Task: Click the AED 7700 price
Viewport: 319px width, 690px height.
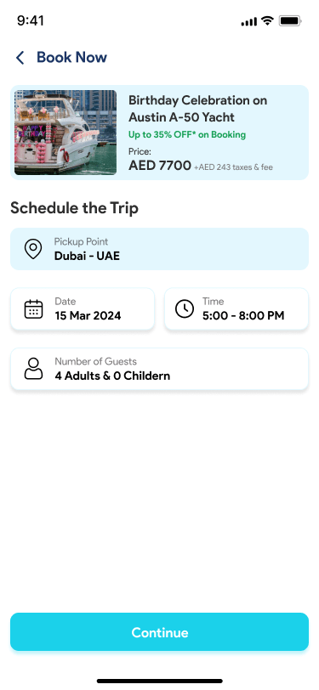Action: pos(160,166)
